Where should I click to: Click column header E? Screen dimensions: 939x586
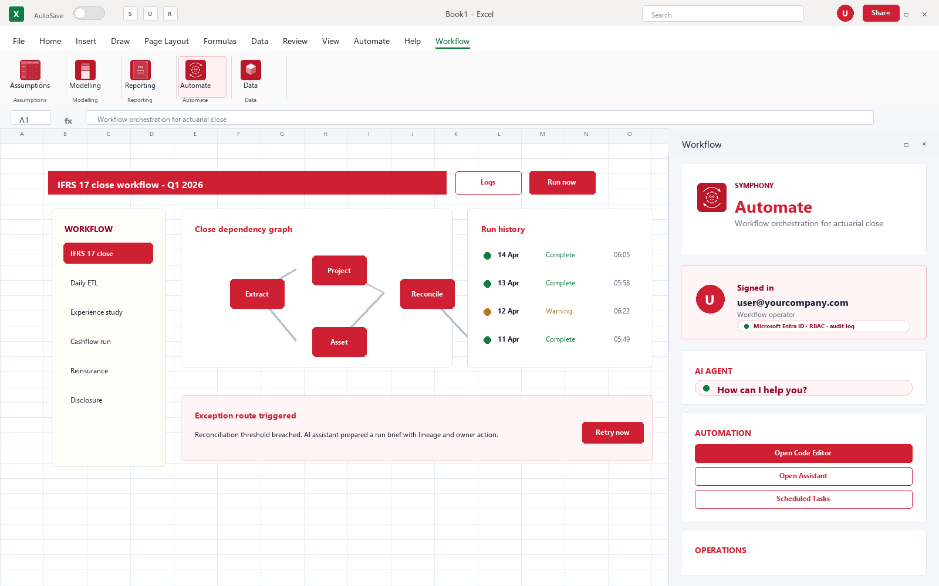[195, 134]
